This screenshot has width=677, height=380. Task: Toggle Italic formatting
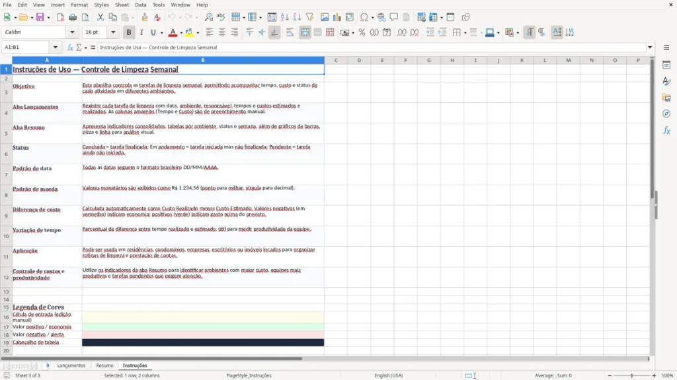point(141,32)
